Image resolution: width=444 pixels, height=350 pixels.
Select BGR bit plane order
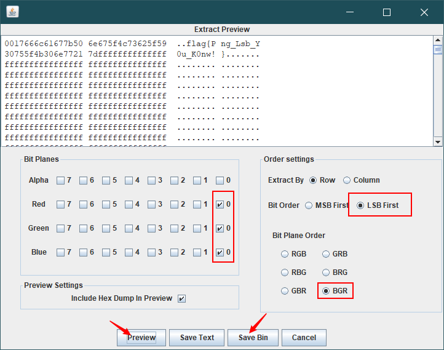[x=326, y=291]
